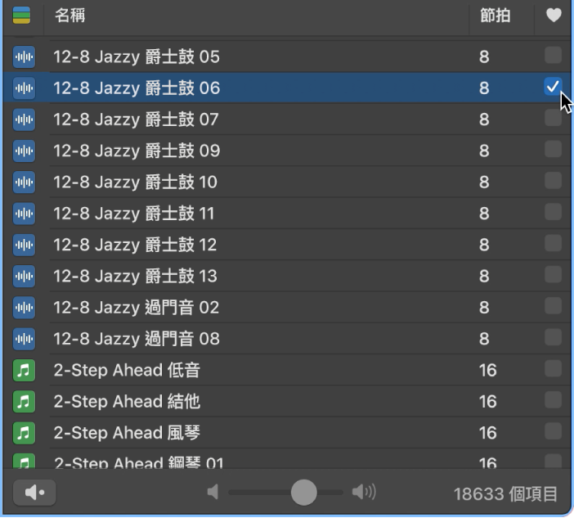Click the low volume speaker icon
574x518 pixels.
pyautogui.click(x=213, y=492)
